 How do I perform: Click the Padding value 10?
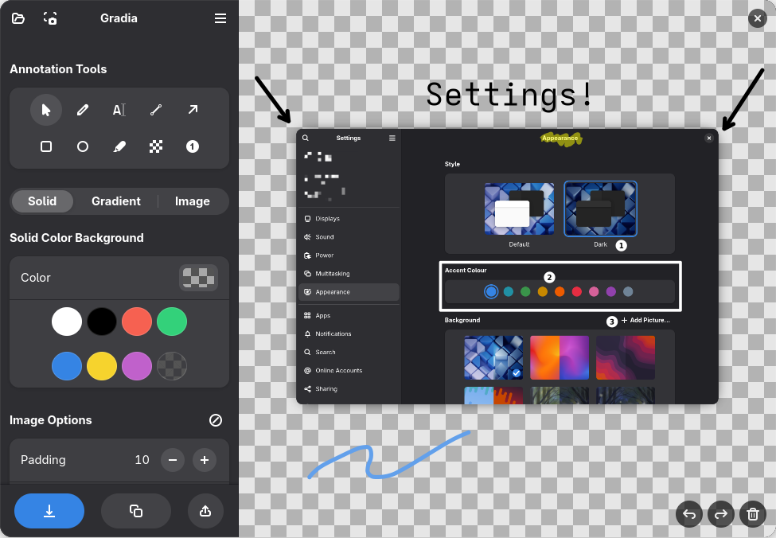[142, 460]
